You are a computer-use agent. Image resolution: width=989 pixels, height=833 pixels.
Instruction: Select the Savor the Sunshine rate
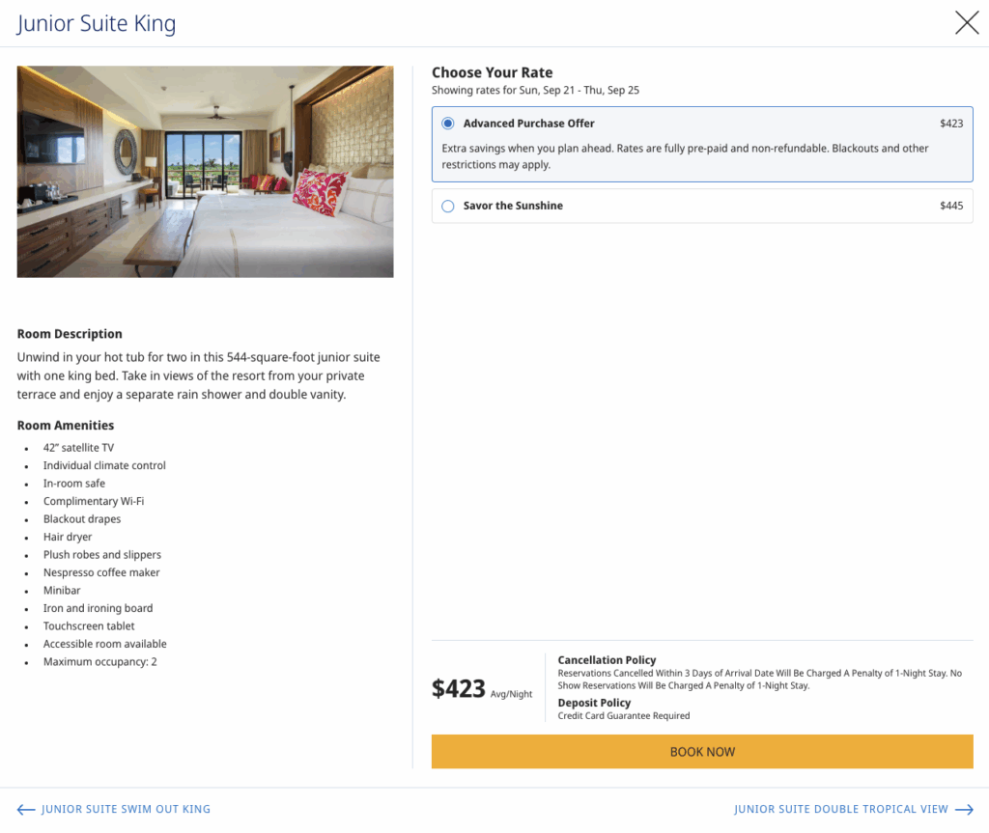click(446, 205)
